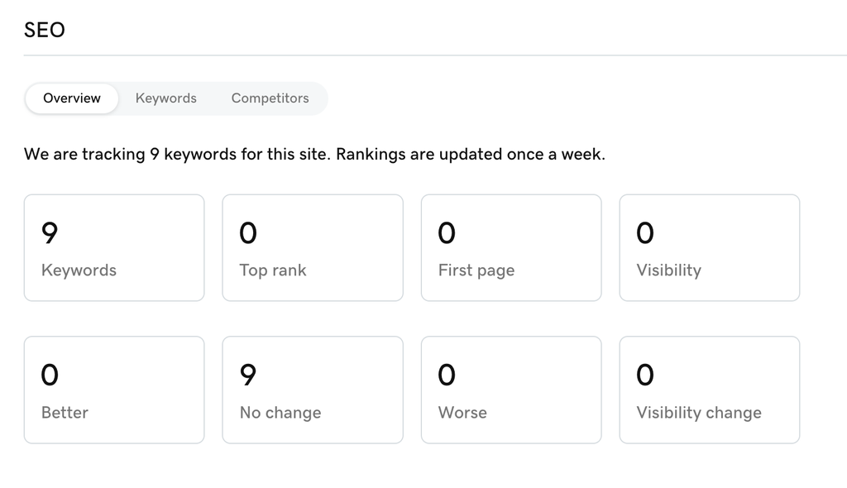
Task: Click the 0 value above Visibility change
Action: point(645,376)
